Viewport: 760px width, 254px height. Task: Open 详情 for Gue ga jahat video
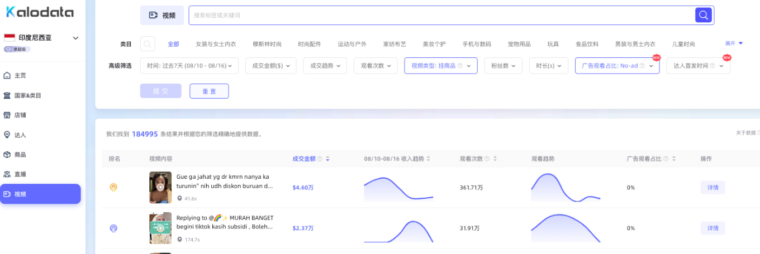[713, 187]
